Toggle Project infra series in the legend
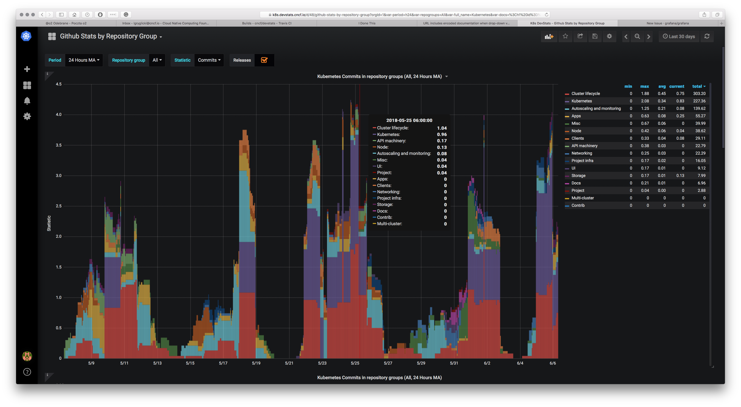The image size is (741, 407). click(x=582, y=161)
